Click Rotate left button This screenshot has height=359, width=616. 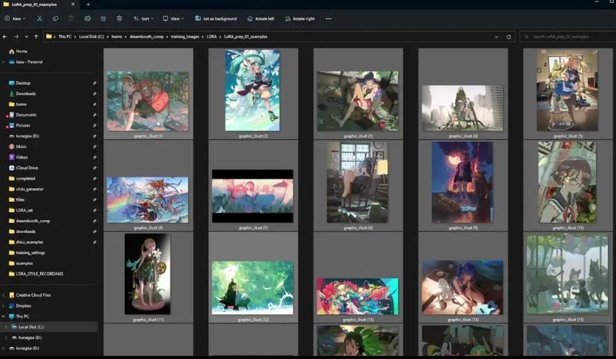(x=261, y=18)
